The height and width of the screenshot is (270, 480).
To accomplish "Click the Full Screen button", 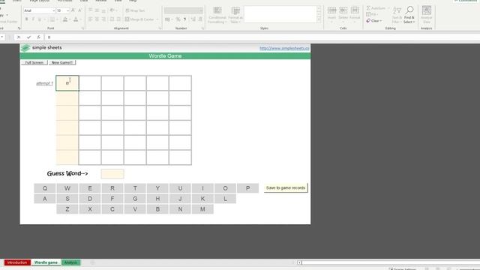I will pyautogui.click(x=34, y=62).
